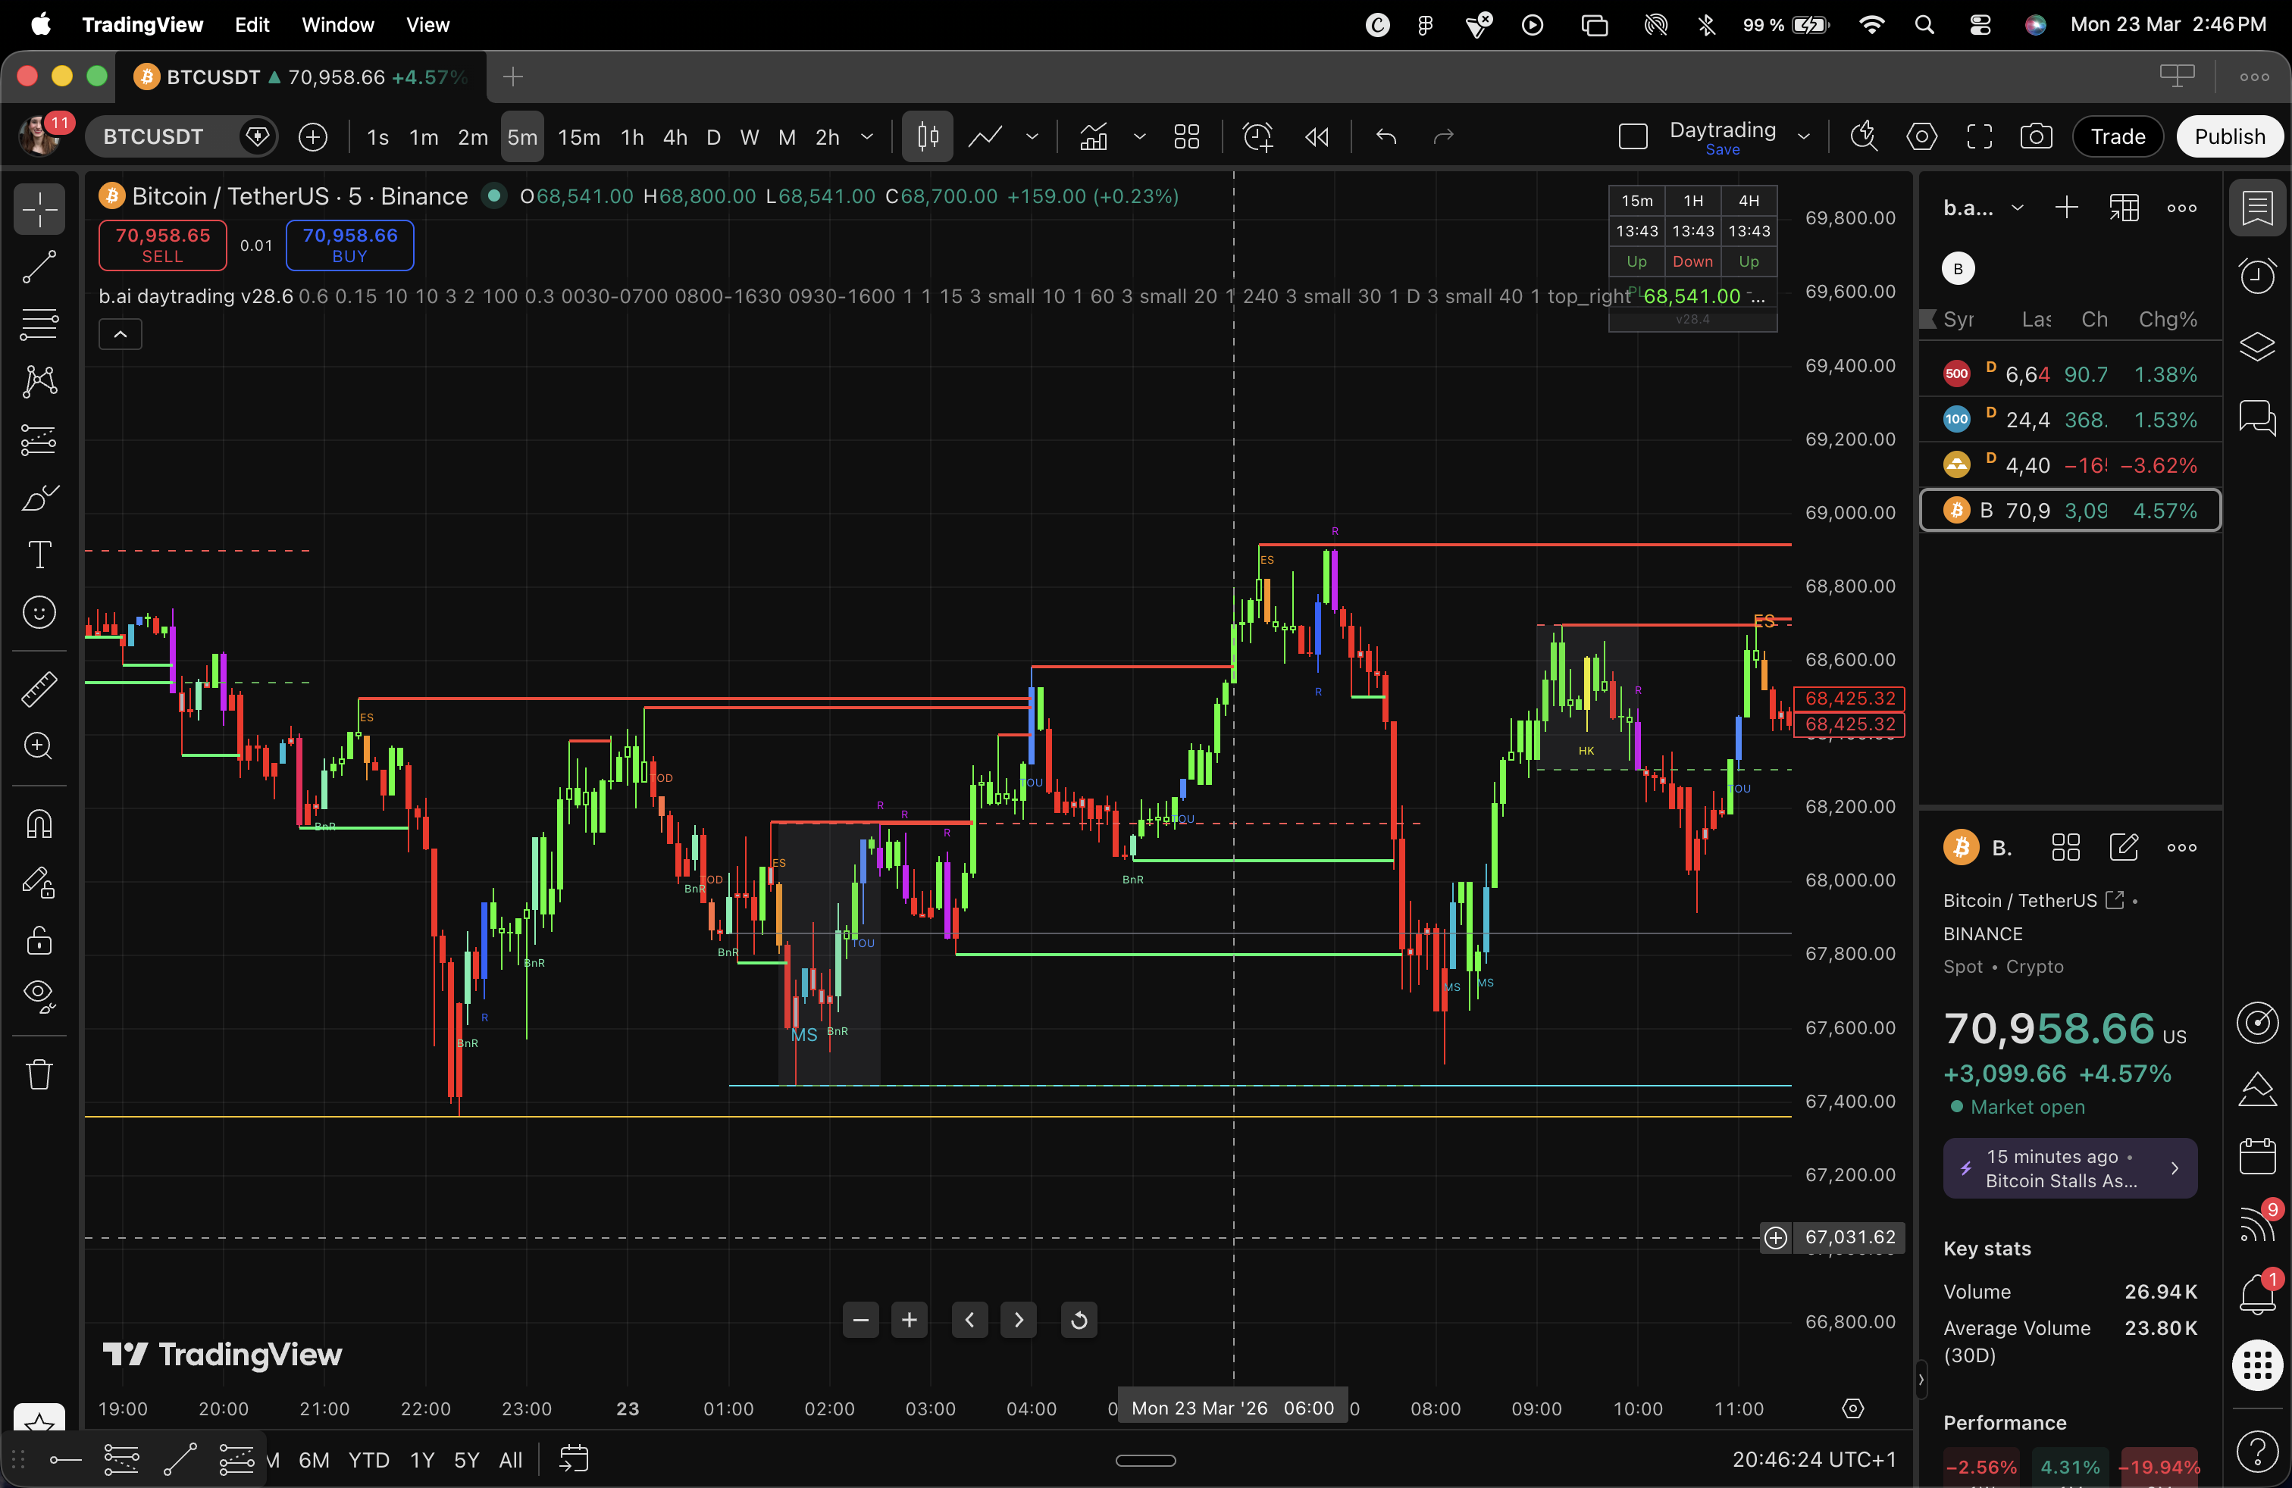
Task: Click the Trade button
Action: (2117, 136)
